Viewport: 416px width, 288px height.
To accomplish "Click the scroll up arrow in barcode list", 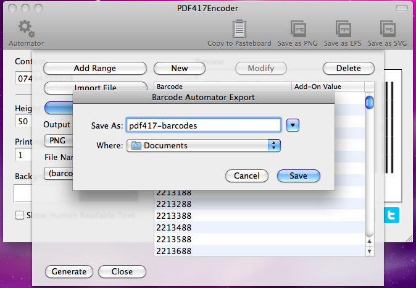I will pyautogui.click(x=369, y=242).
